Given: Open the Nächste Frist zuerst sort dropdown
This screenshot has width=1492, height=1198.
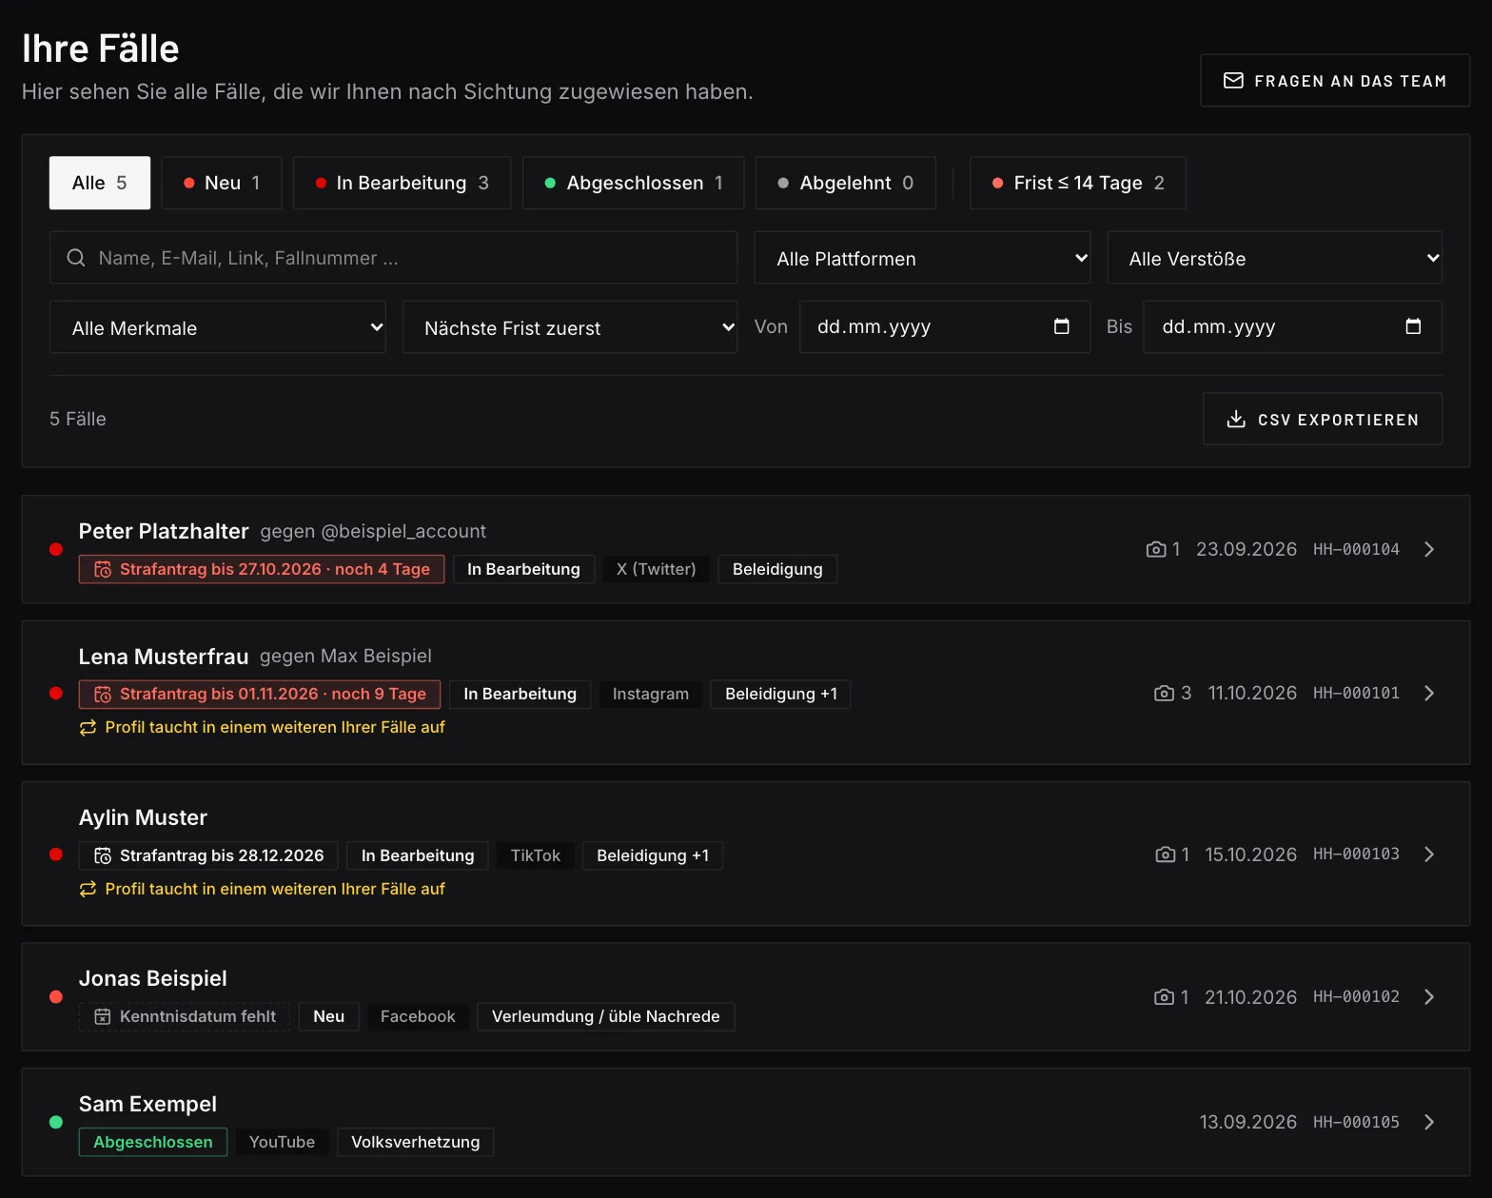Looking at the screenshot, I should (x=570, y=327).
